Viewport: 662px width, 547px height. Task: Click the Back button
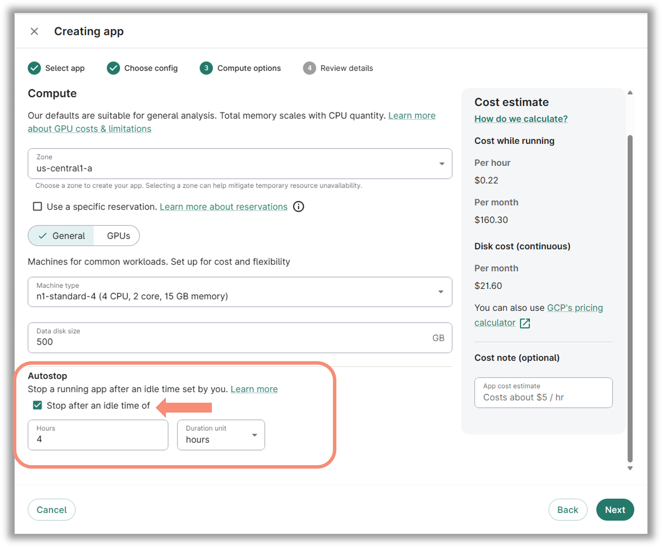[x=568, y=510]
